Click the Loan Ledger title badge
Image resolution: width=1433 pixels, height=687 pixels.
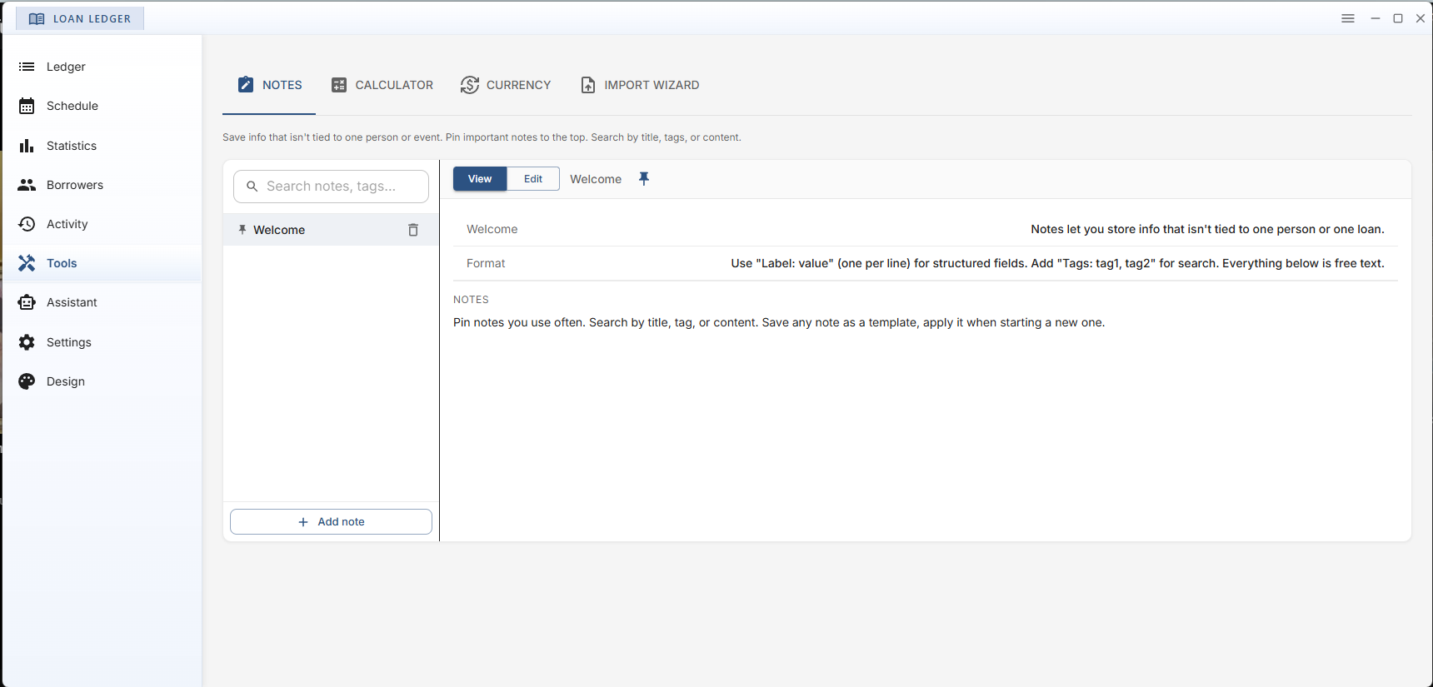(80, 18)
